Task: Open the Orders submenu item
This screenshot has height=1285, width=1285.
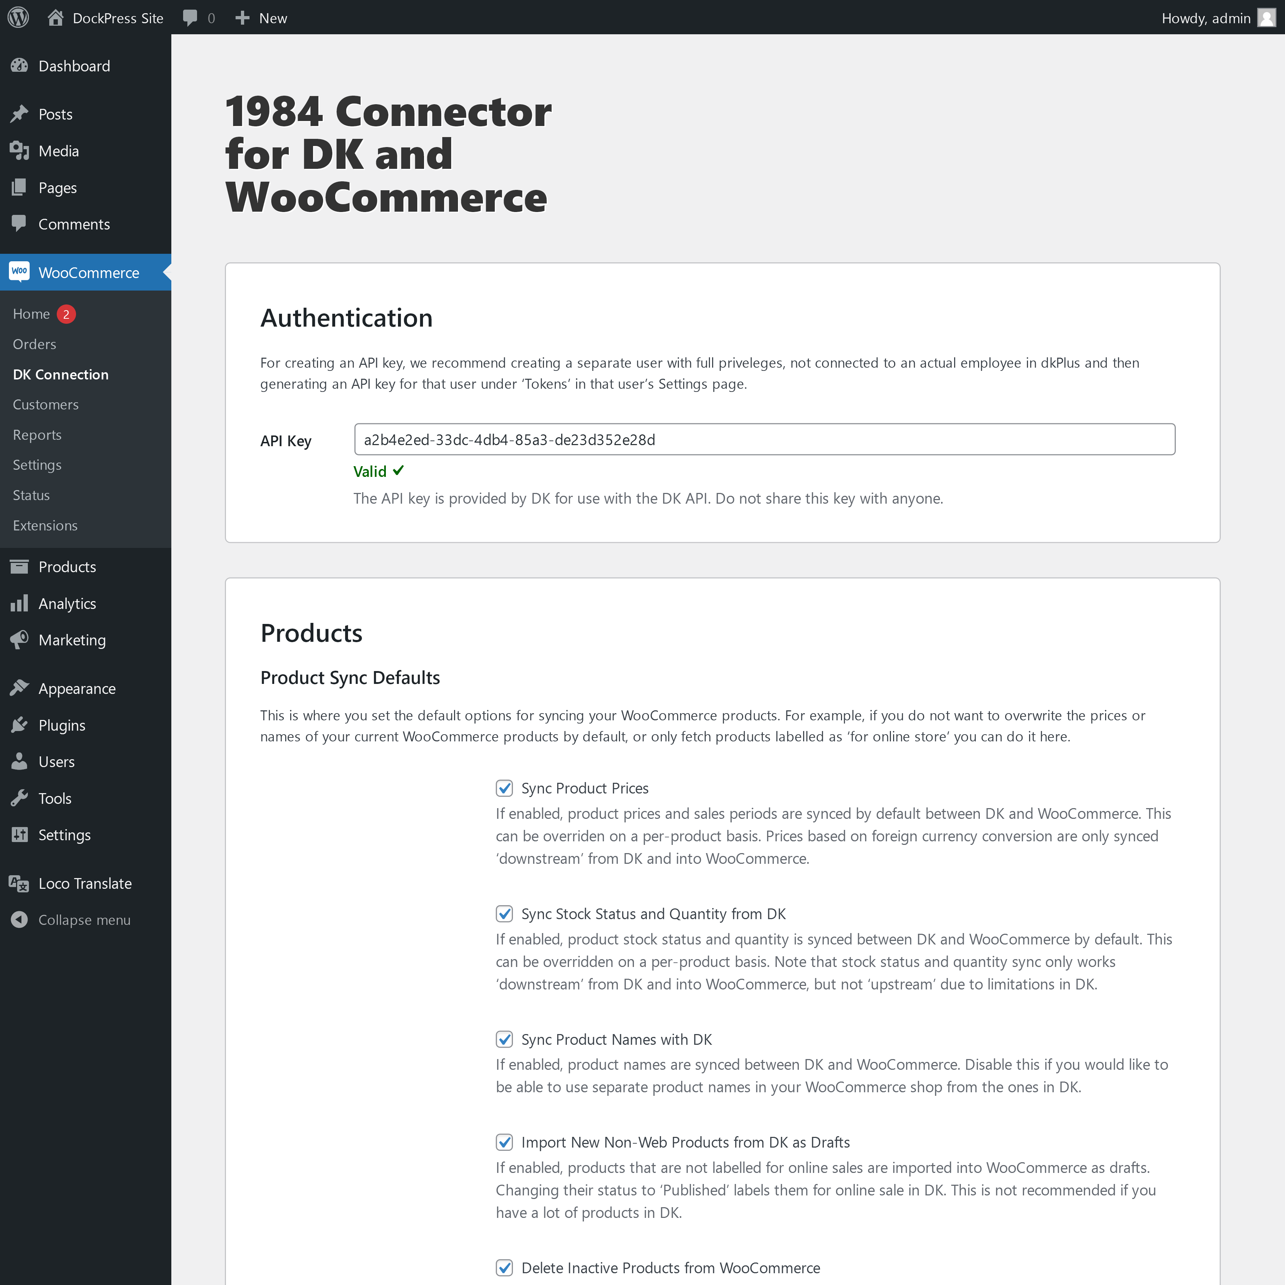Action: pos(35,344)
